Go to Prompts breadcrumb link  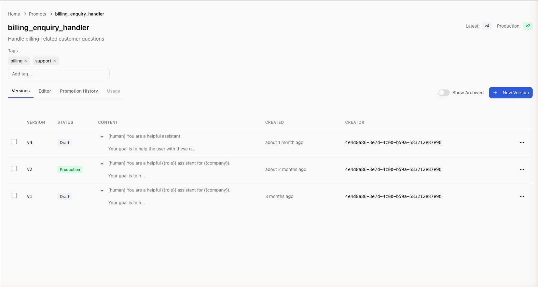37,14
